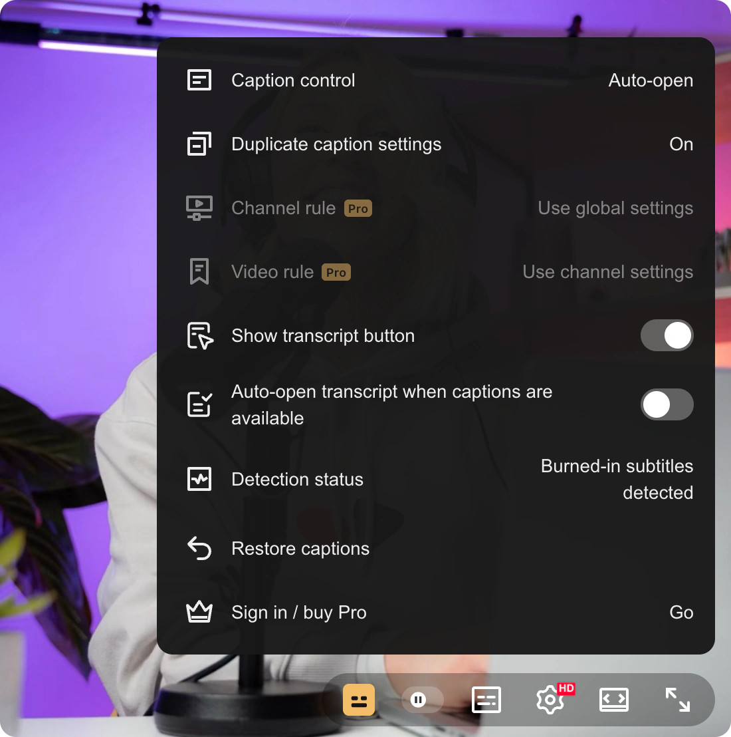Turn off Show transcript button switch

coord(667,336)
